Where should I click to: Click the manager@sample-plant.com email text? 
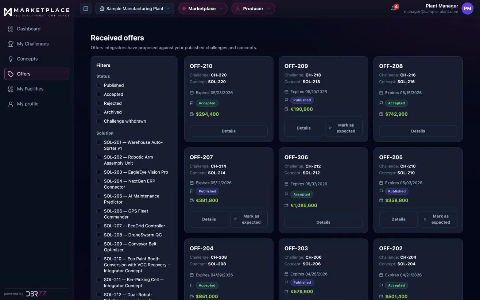[431, 12]
